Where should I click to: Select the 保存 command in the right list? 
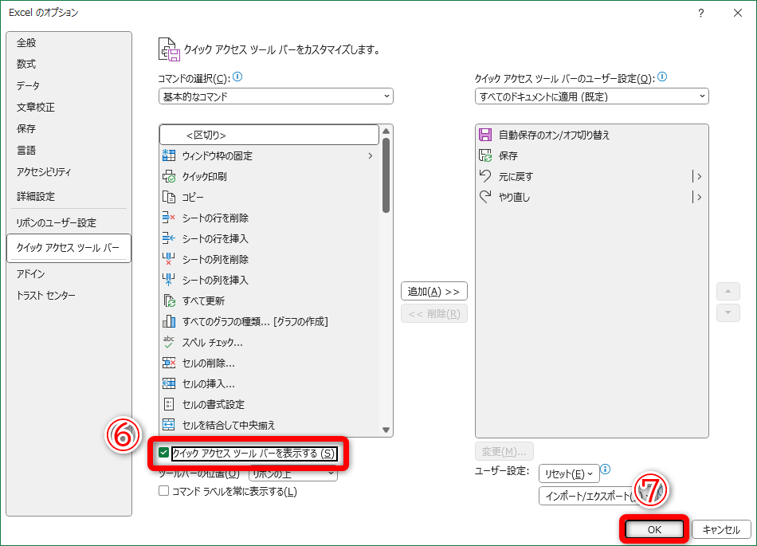510,155
